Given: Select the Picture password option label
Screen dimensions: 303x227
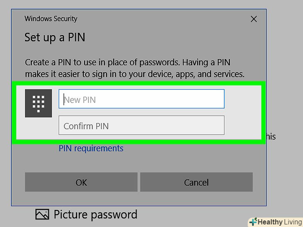Looking at the screenshot, I should tap(95, 215).
